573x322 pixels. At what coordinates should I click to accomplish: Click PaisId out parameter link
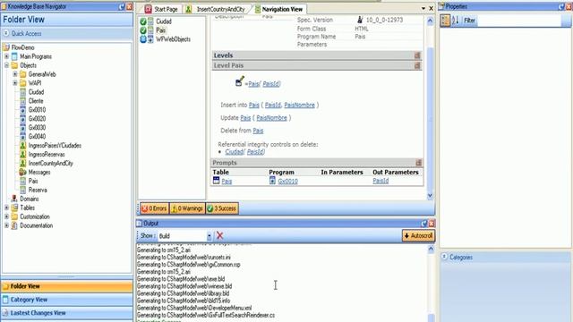381,181
